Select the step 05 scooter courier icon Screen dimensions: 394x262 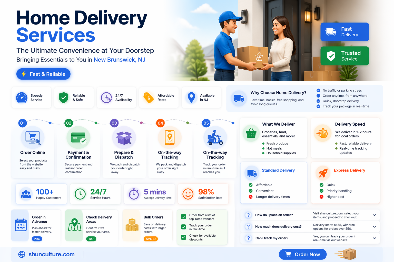[215, 138]
